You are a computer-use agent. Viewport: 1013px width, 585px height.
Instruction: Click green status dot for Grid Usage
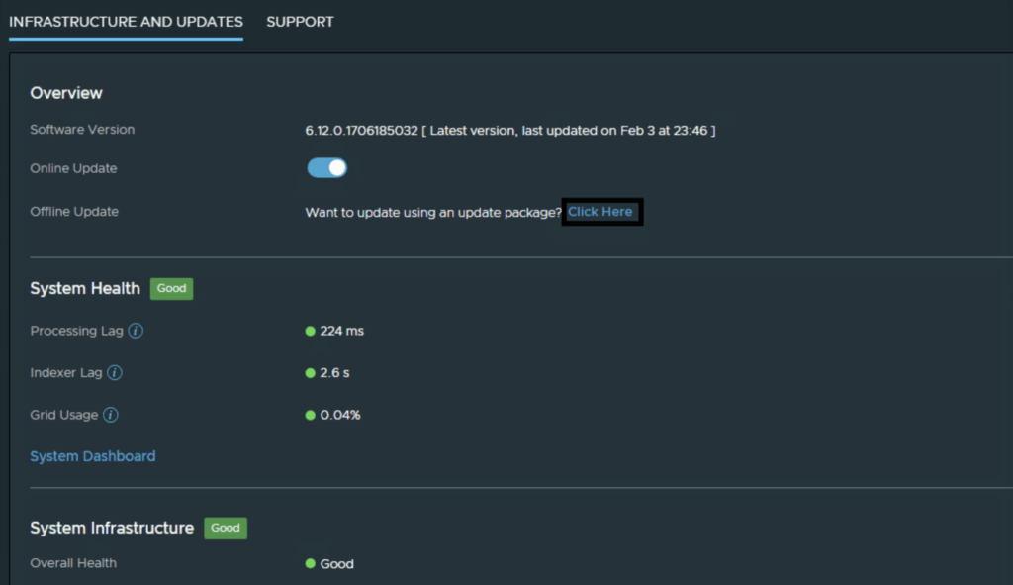click(x=311, y=415)
